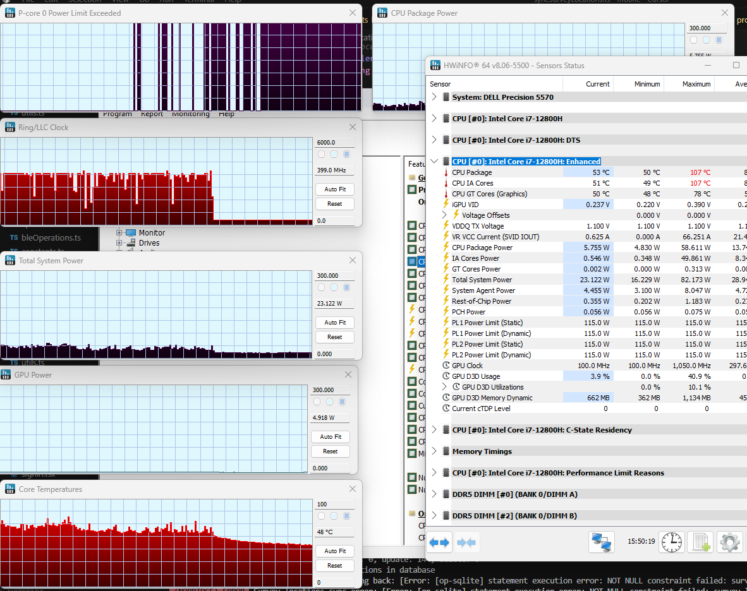Viewport: 747px width, 591px height.
Task: Start logging with the spreadsheet plus icon
Action: [x=701, y=542]
